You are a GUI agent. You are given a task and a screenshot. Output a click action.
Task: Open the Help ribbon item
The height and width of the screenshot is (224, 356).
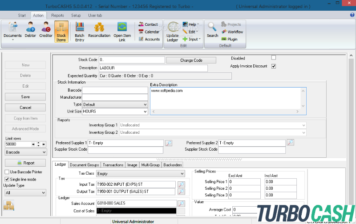191,24
